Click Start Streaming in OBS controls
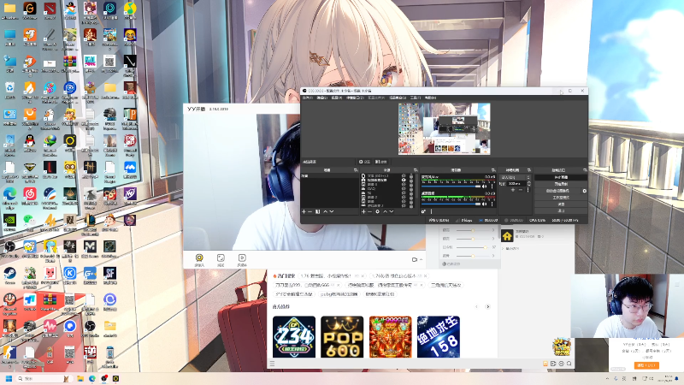 561,177
